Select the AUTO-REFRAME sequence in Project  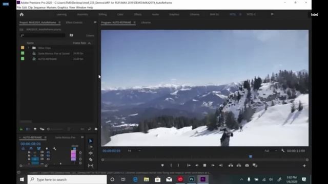pyautogui.click(x=47, y=59)
